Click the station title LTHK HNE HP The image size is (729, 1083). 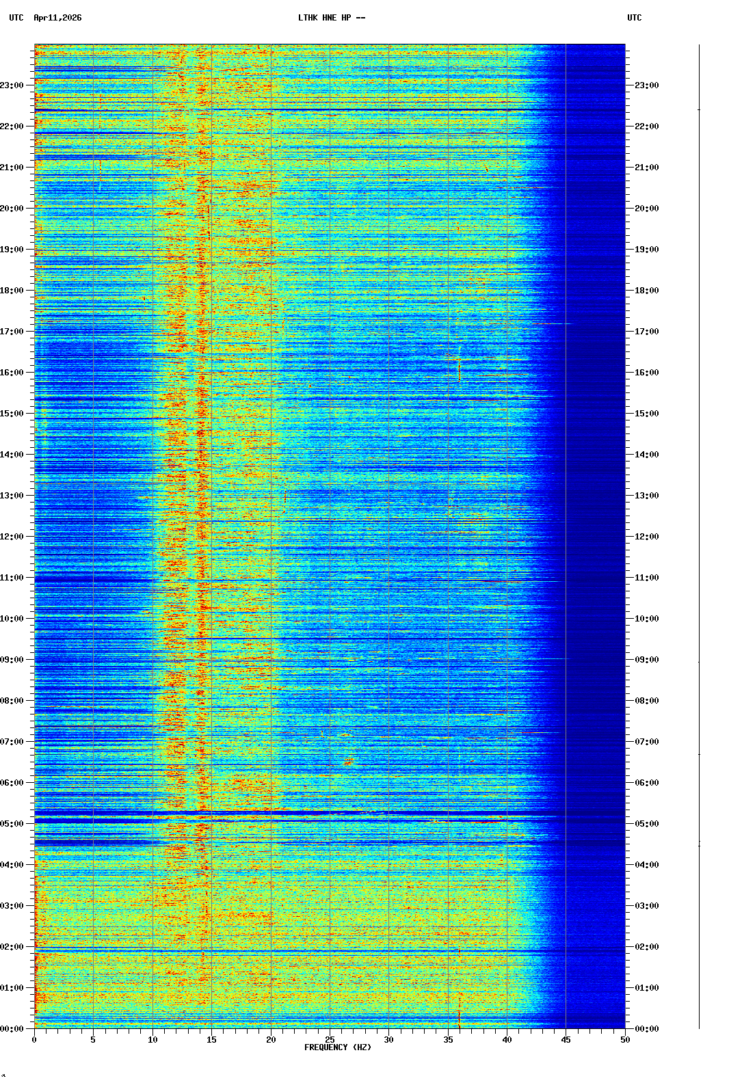(x=331, y=18)
